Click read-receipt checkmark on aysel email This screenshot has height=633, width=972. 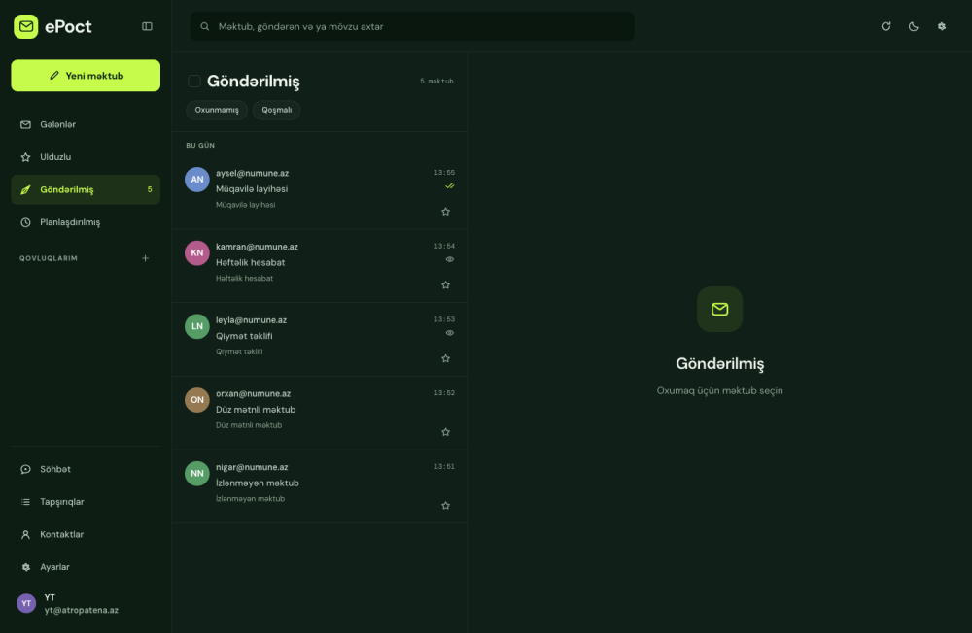(450, 185)
